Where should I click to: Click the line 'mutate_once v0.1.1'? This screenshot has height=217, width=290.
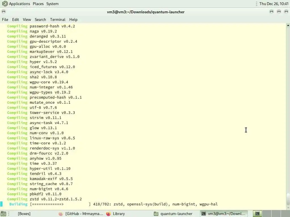tap(50, 102)
